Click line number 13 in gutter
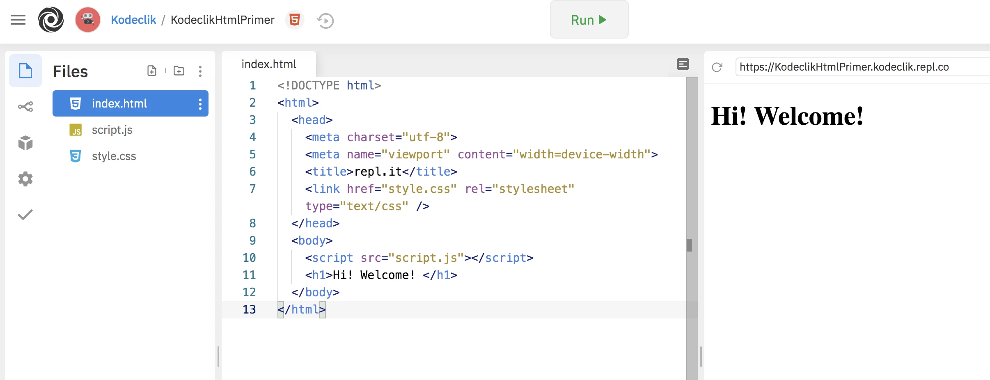 pos(249,309)
